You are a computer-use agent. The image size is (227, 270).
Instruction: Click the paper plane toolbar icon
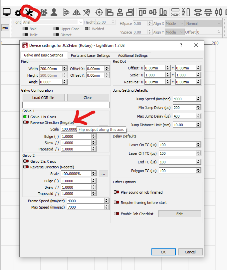click(87, 13)
